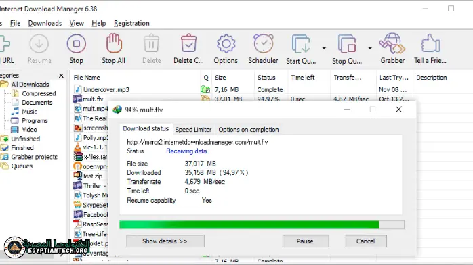The height and width of the screenshot is (265, 473).
Task: Click the green download progress bar
Action: point(262,224)
